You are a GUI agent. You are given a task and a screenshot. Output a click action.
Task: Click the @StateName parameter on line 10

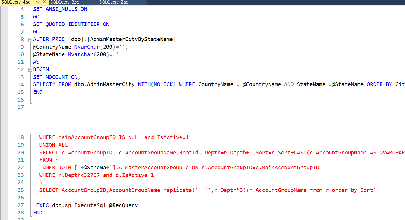click(x=49, y=54)
